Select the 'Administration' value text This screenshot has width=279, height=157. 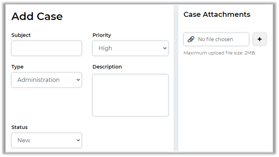point(39,80)
